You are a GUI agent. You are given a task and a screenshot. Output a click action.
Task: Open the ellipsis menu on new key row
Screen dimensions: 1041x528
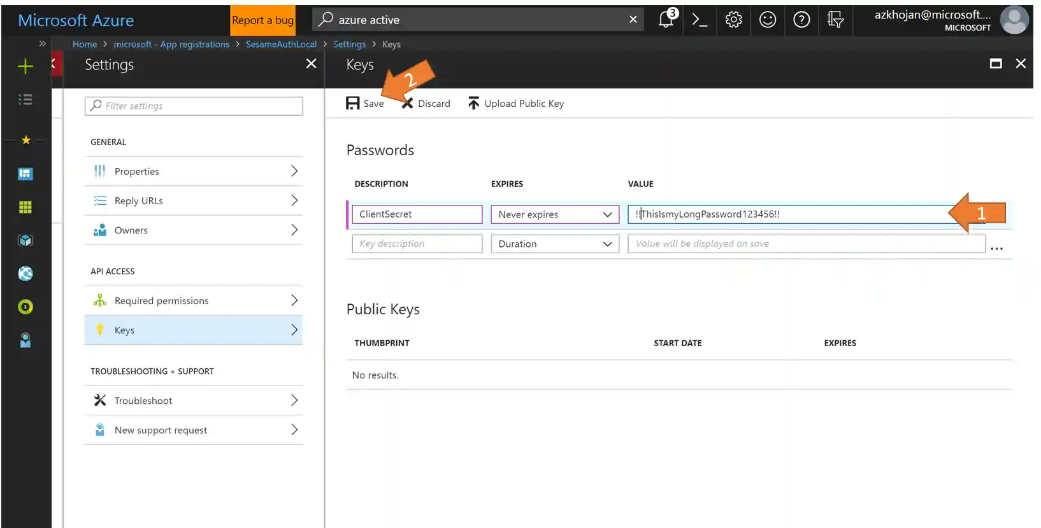(x=997, y=248)
